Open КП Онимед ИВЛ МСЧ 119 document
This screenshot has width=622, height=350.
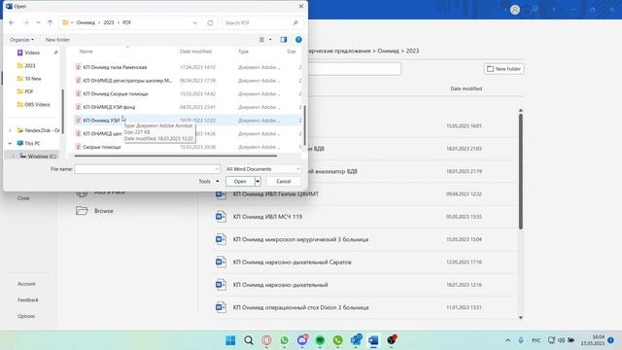coord(365,217)
